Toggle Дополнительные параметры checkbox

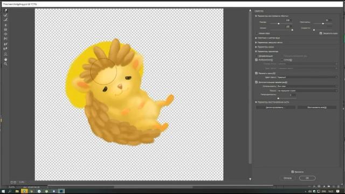coord(257,82)
